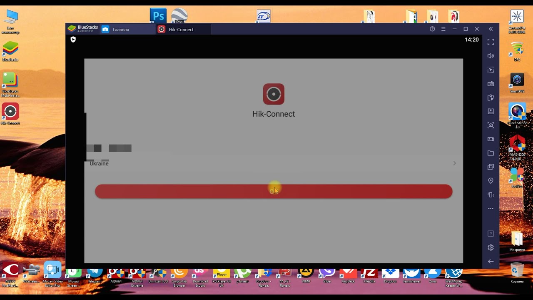
Task: Open BlueStacks Multi-Instance desktop shortcut
Action: click(10, 85)
